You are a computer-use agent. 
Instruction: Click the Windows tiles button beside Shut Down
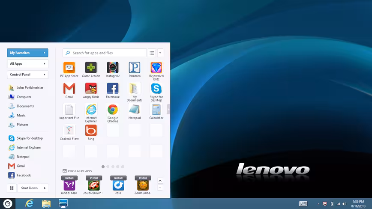pos(12,188)
